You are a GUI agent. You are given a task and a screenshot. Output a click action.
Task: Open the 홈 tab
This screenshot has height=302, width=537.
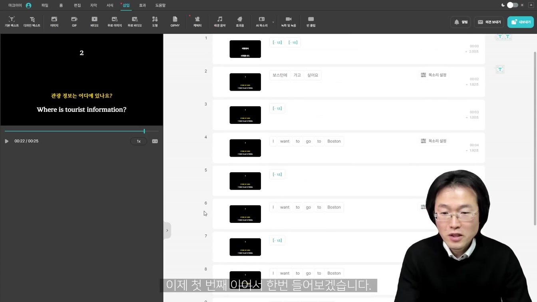pos(61,6)
